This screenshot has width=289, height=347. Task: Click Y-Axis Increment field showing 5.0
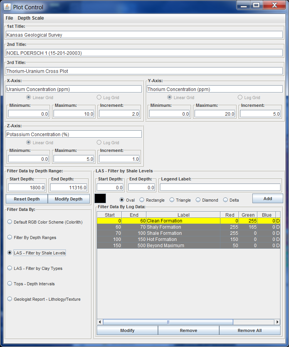pyautogui.click(x=260, y=114)
